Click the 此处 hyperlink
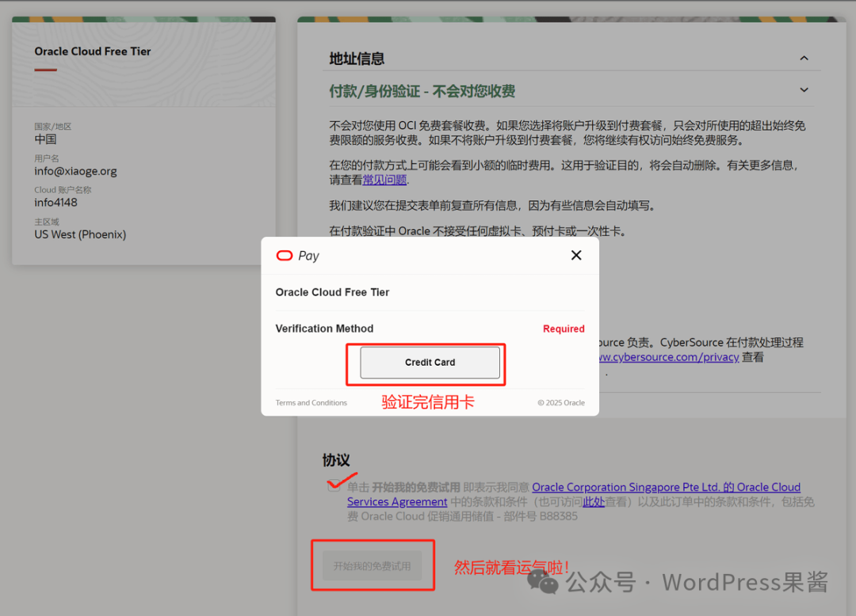The width and height of the screenshot is (856, 616). 593,501
